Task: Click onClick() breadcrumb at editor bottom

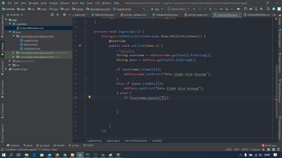Action: pos(157,141)
